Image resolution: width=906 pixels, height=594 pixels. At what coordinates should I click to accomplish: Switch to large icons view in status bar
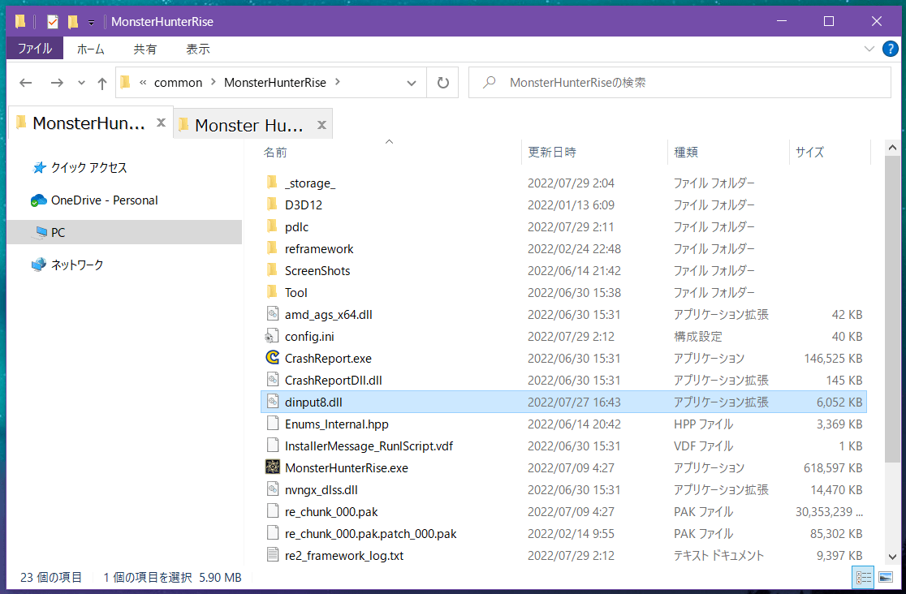(885, 577)
